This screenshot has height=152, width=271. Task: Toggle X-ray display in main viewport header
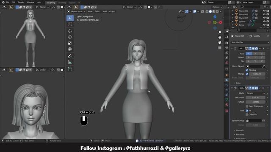pyautogui.click(x=202, y=11)
